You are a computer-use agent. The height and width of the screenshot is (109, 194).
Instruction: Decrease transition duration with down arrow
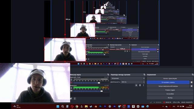(x=144, y=83)
